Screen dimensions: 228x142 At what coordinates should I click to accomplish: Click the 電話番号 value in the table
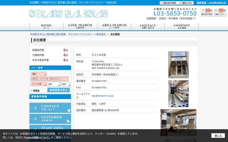coord(99,81)
